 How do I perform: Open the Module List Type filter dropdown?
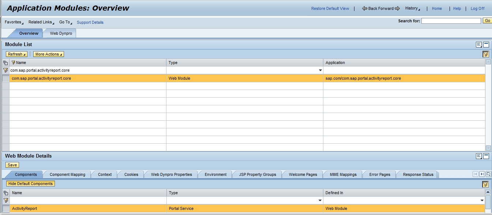320,70
